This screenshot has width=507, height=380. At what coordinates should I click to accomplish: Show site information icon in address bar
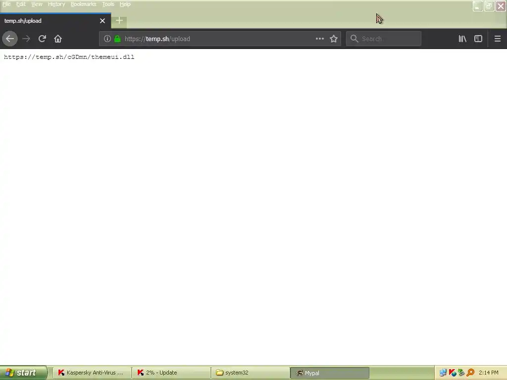click(x=107, y=39)
